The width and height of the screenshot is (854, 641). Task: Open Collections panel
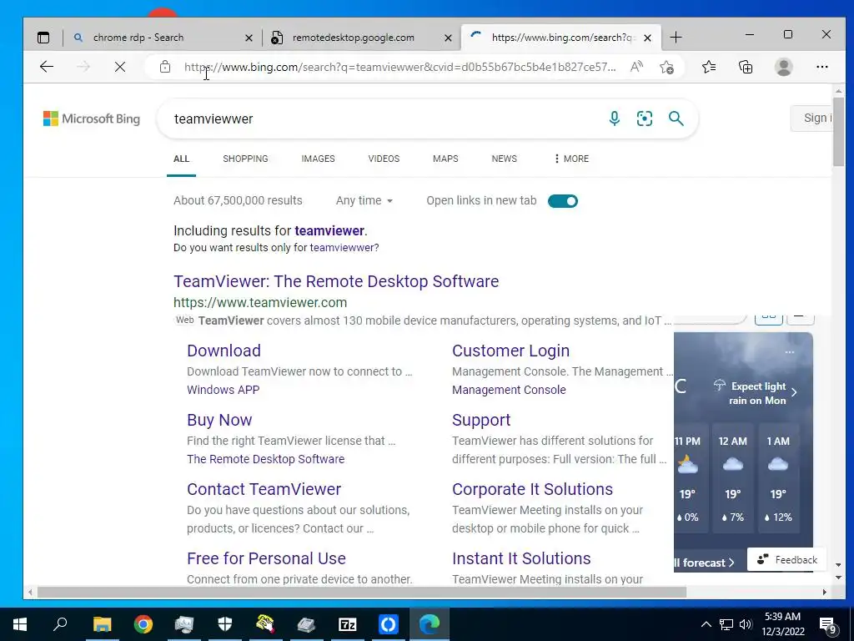746,67
